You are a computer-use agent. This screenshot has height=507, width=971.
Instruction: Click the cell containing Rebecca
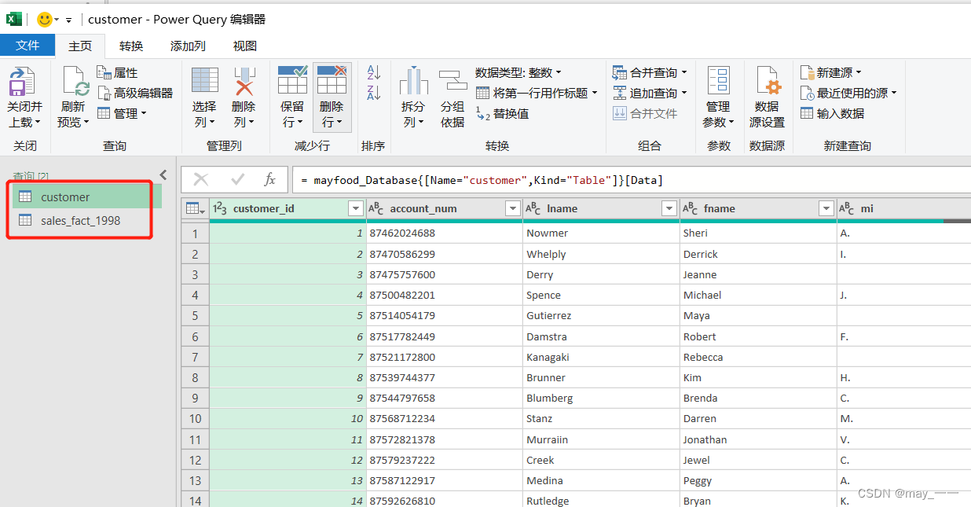758,357
